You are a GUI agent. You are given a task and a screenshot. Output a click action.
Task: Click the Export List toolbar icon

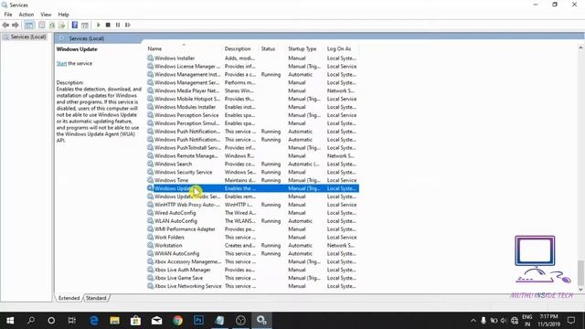[x=62, y=25]
